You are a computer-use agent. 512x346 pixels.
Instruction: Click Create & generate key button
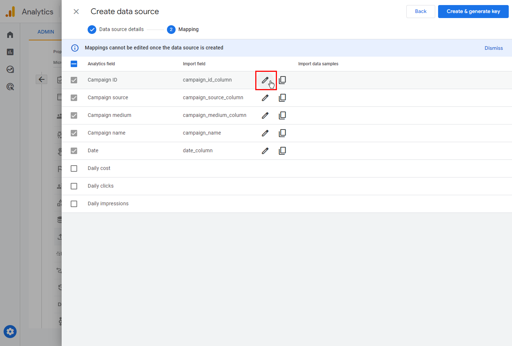pos(473,12)
